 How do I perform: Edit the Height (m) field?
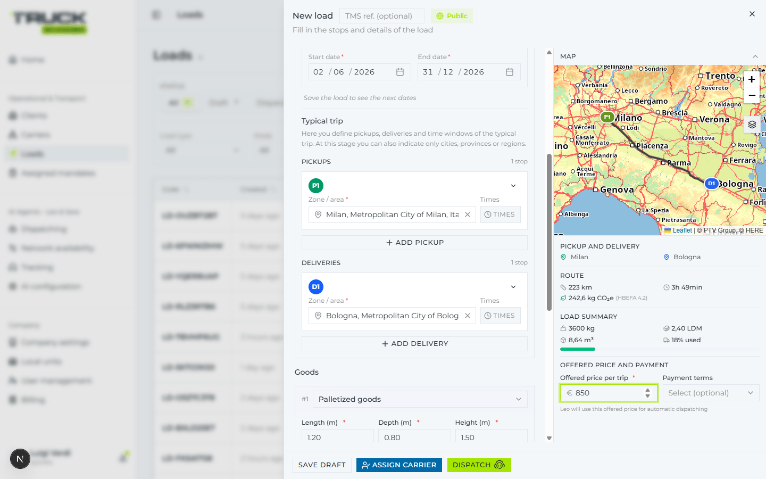(491, 437)
